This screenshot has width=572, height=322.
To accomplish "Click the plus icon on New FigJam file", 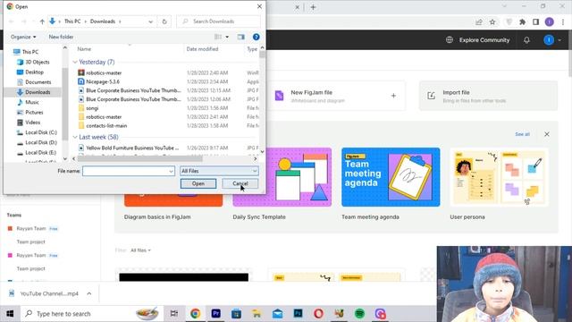I will tap(393, 96).
